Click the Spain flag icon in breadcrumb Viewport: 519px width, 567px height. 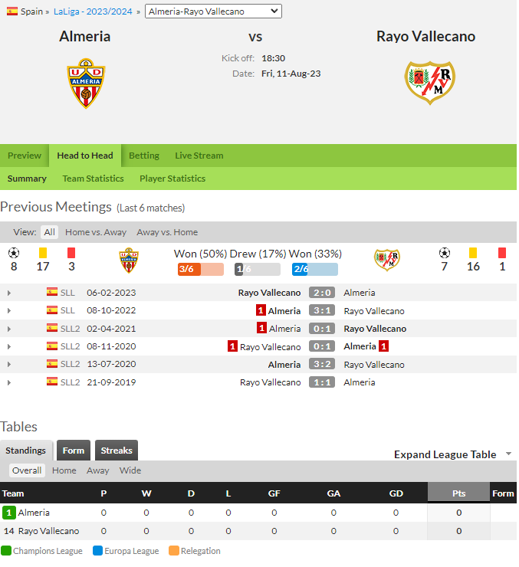(x=12, y=11)
